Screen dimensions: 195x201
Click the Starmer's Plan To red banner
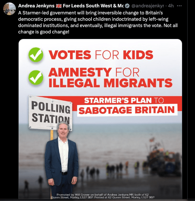coord(124,100)
